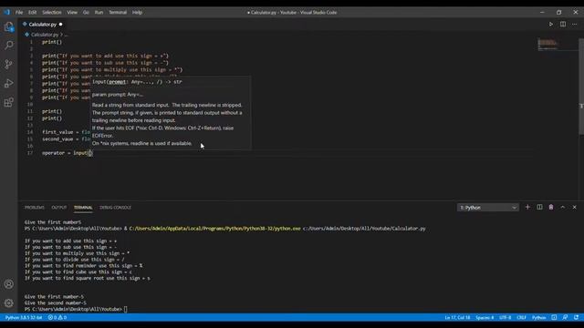Click terminal line about square root sign
584x328 pixels.
click(x=88, y=278)
